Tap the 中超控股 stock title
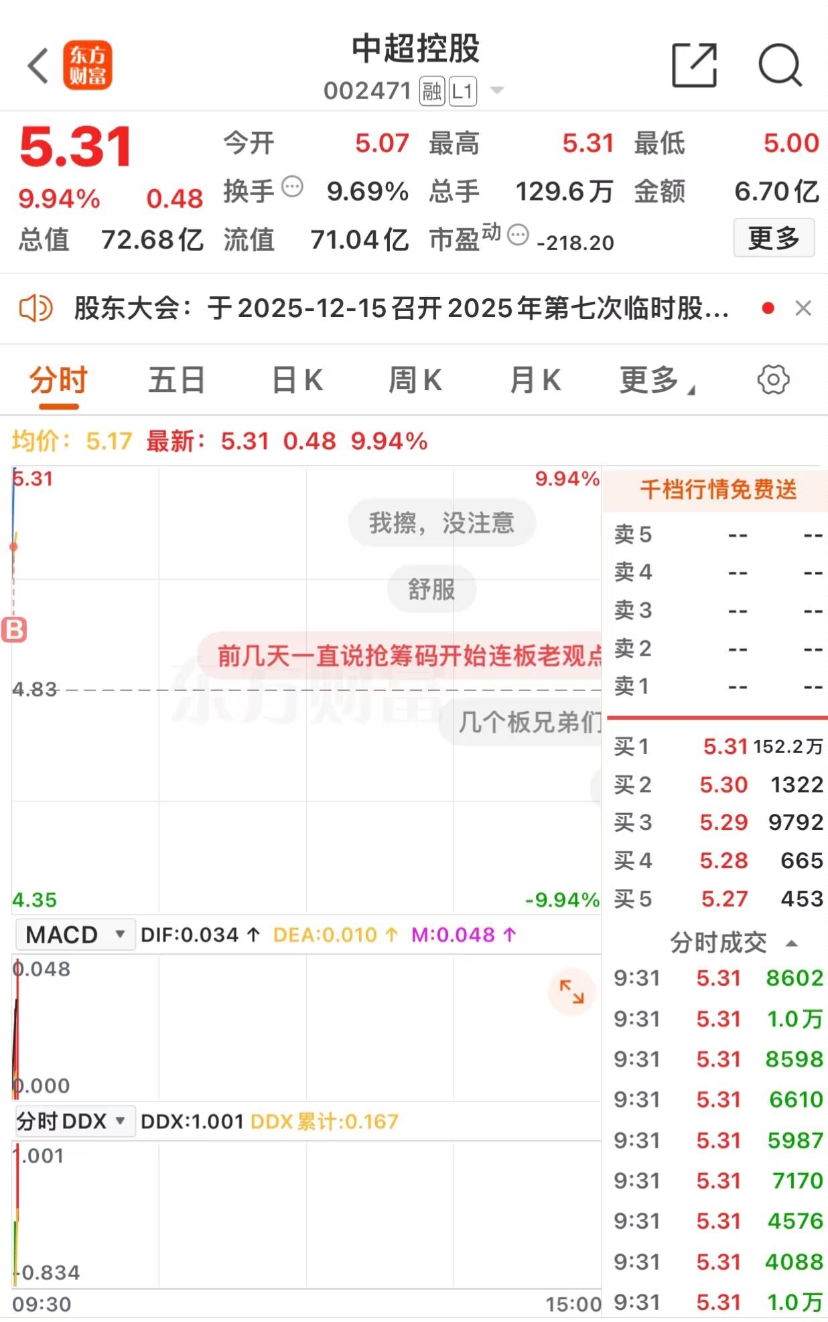This screenshot has width=828, height=1322. coord(415,49)
